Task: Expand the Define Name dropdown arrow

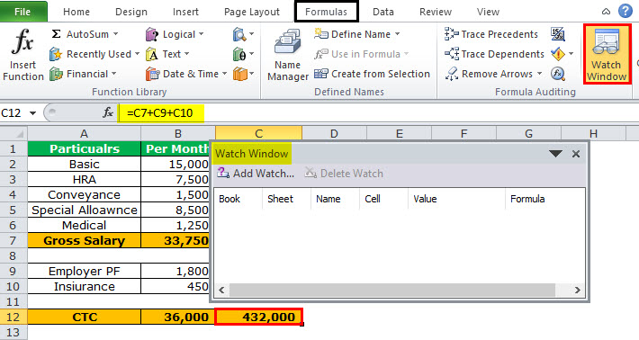Action: click(397, 34)
